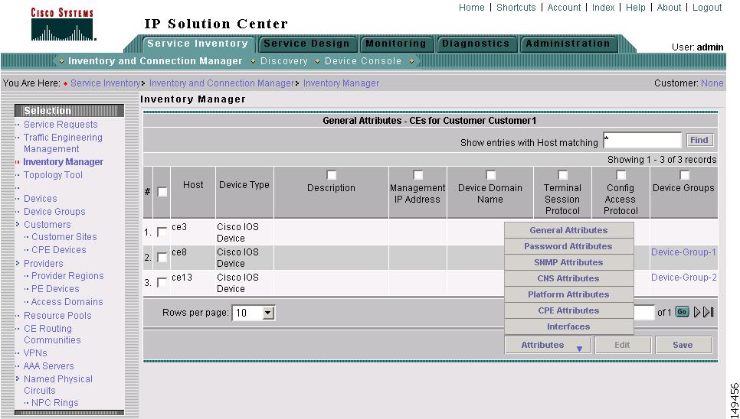740x419 pixels.
Task: Open AAA Servers in the sidebar
Action: point(48,366)
